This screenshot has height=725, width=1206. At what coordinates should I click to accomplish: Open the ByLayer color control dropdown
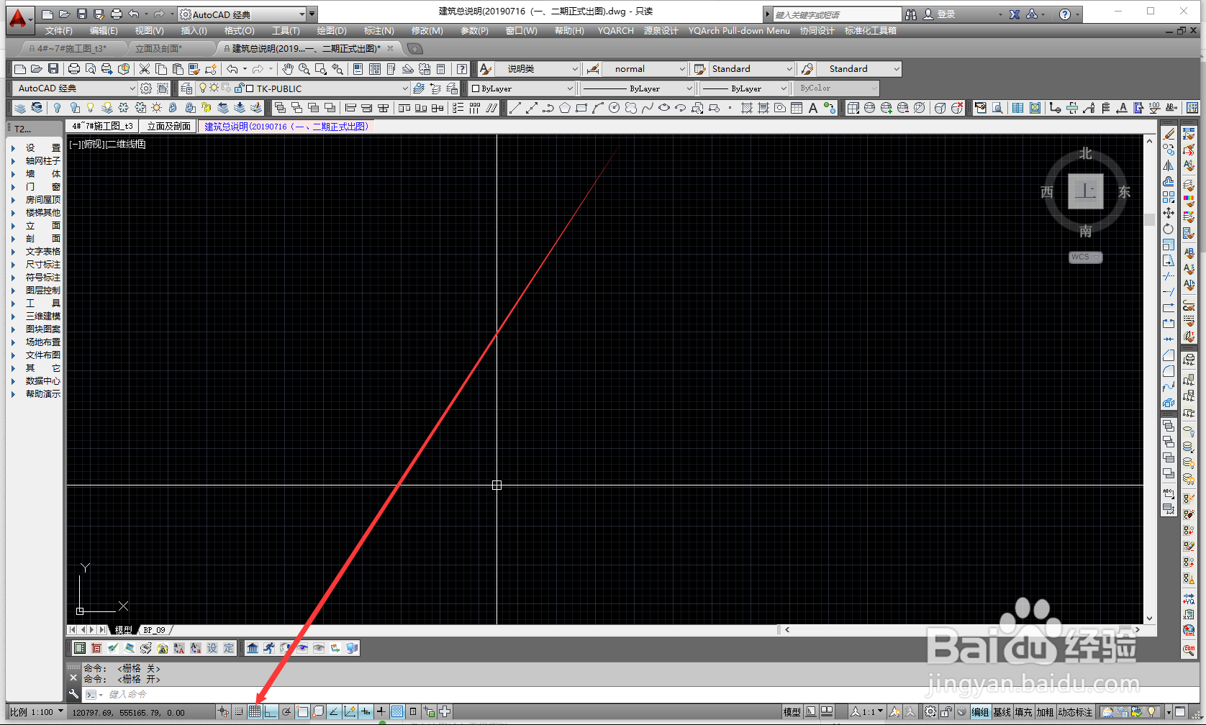click(x=522, y=88)
